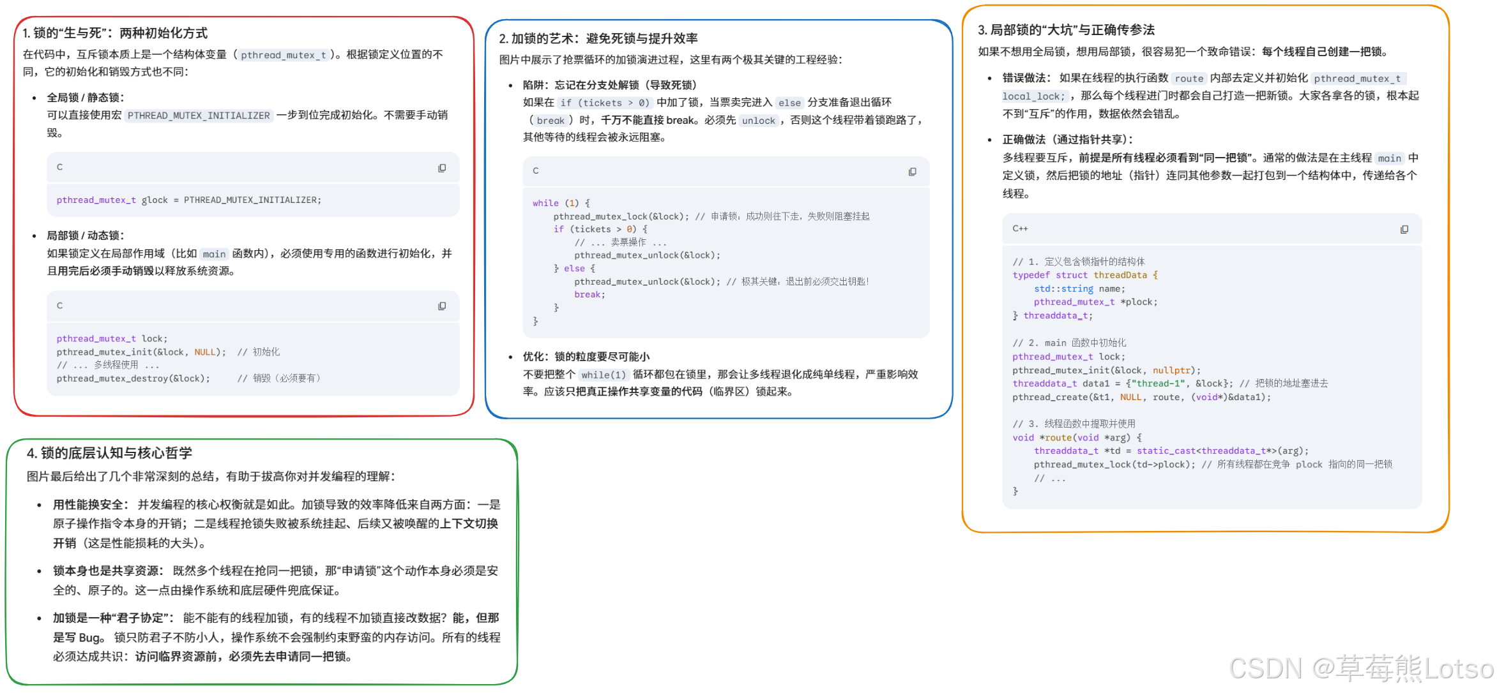Copy the while (1) ticket loop code
1497x693 pixels.
pyautogui.click(x=913, y=172)
